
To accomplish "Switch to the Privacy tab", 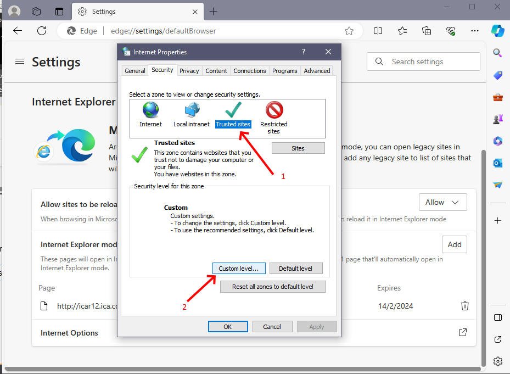I will tap(189, 71).
